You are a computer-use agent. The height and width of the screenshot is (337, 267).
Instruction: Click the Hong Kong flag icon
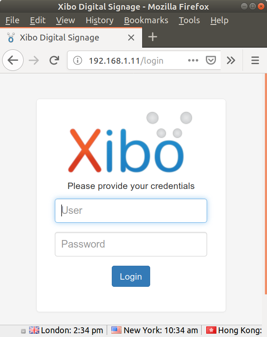coord(211,330)
